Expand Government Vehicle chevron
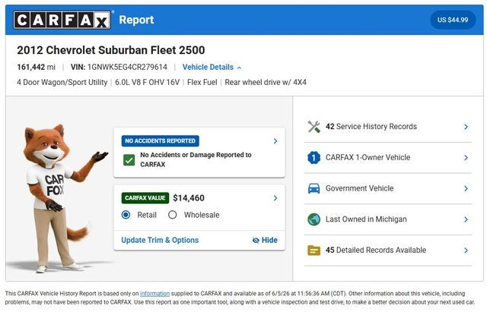This screenshot has width=487, height=312. (x=466, y=188)
